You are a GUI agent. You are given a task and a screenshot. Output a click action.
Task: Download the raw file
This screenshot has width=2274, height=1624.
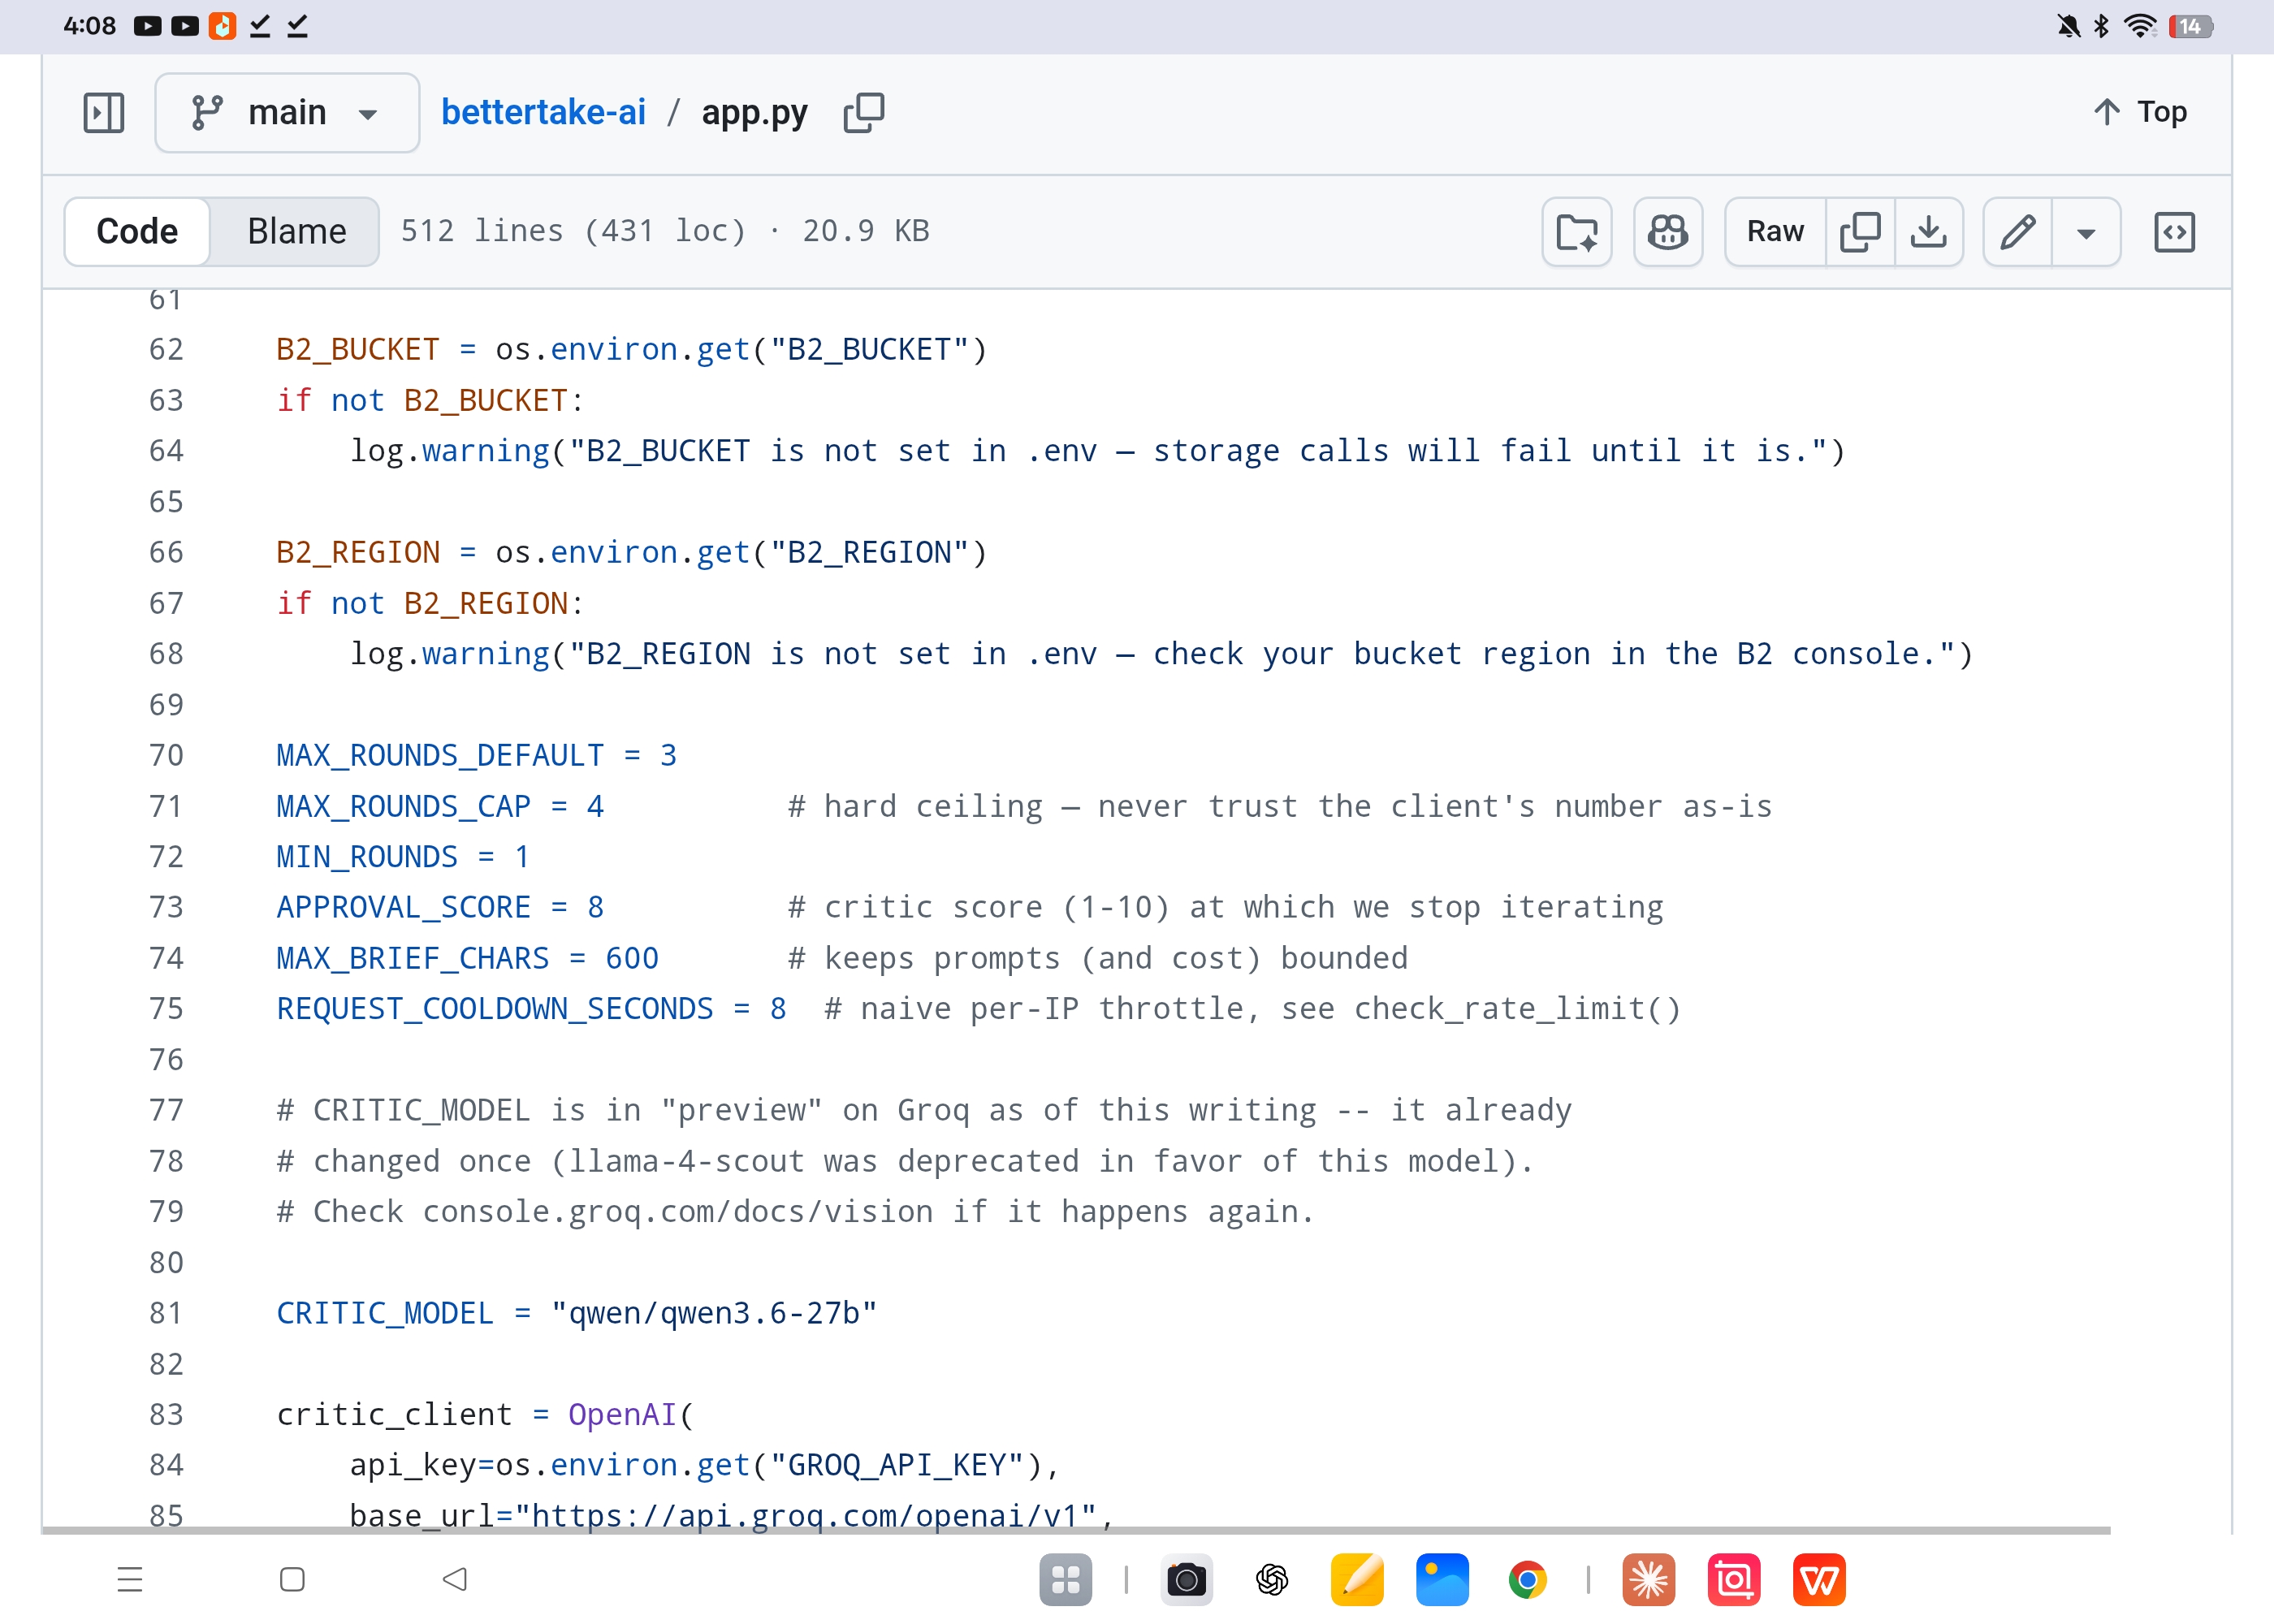point(1929,232)
